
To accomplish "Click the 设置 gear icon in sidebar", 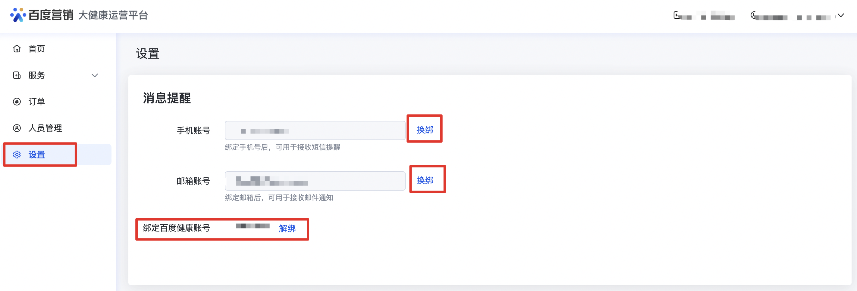I will pos(17,155).
